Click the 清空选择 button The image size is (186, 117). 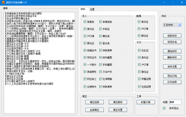tap(95, 102)
